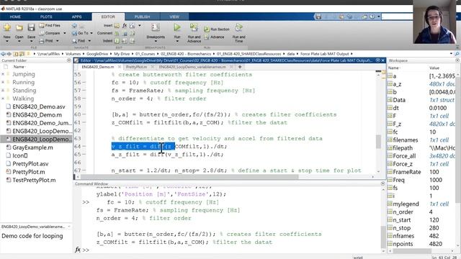461x259 pixels.
Task: Click the green Run icon
Action: click(177, 27)
